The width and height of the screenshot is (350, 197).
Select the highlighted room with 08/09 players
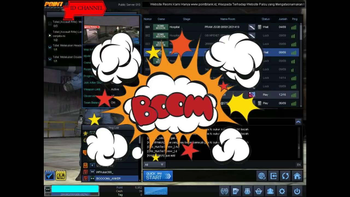point(221,52)
